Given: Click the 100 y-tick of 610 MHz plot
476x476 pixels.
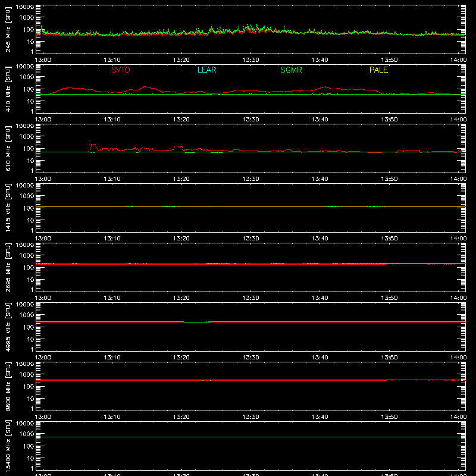Looking at the screenshot, I should coord(29,149).
